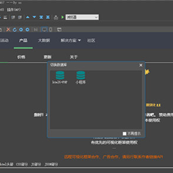Click the first grey window icon in top toolbar
The image size is (173, 173).
[x=13, y=17]
